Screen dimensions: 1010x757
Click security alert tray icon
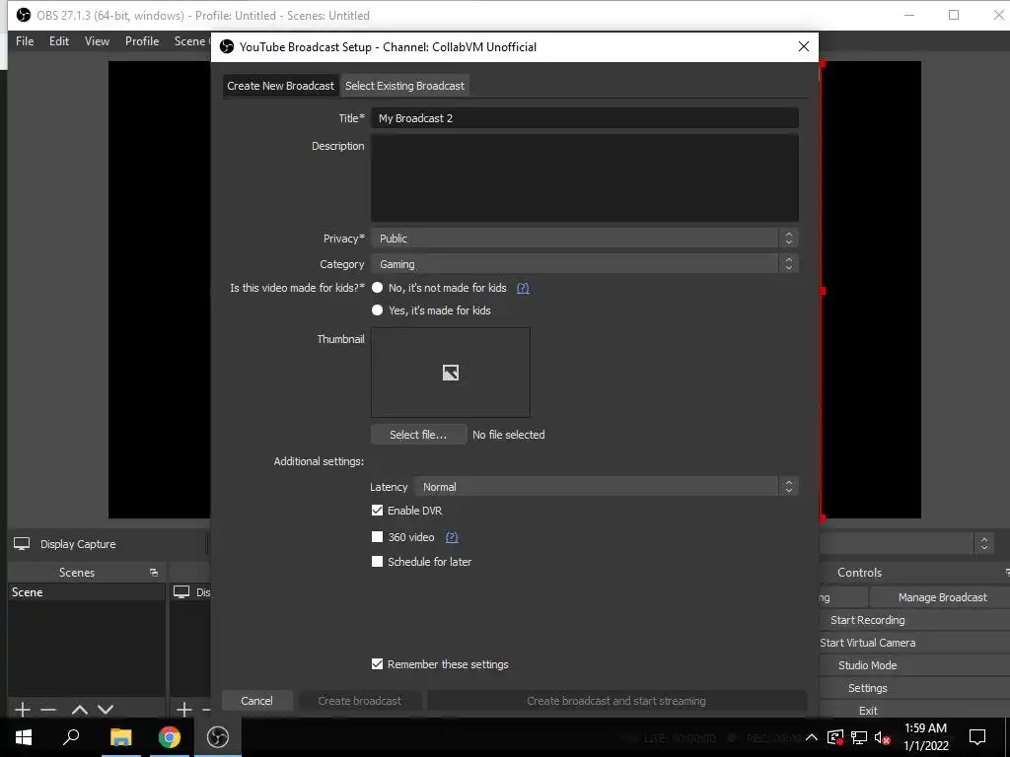pyautogui.click(x=834, y=737)
